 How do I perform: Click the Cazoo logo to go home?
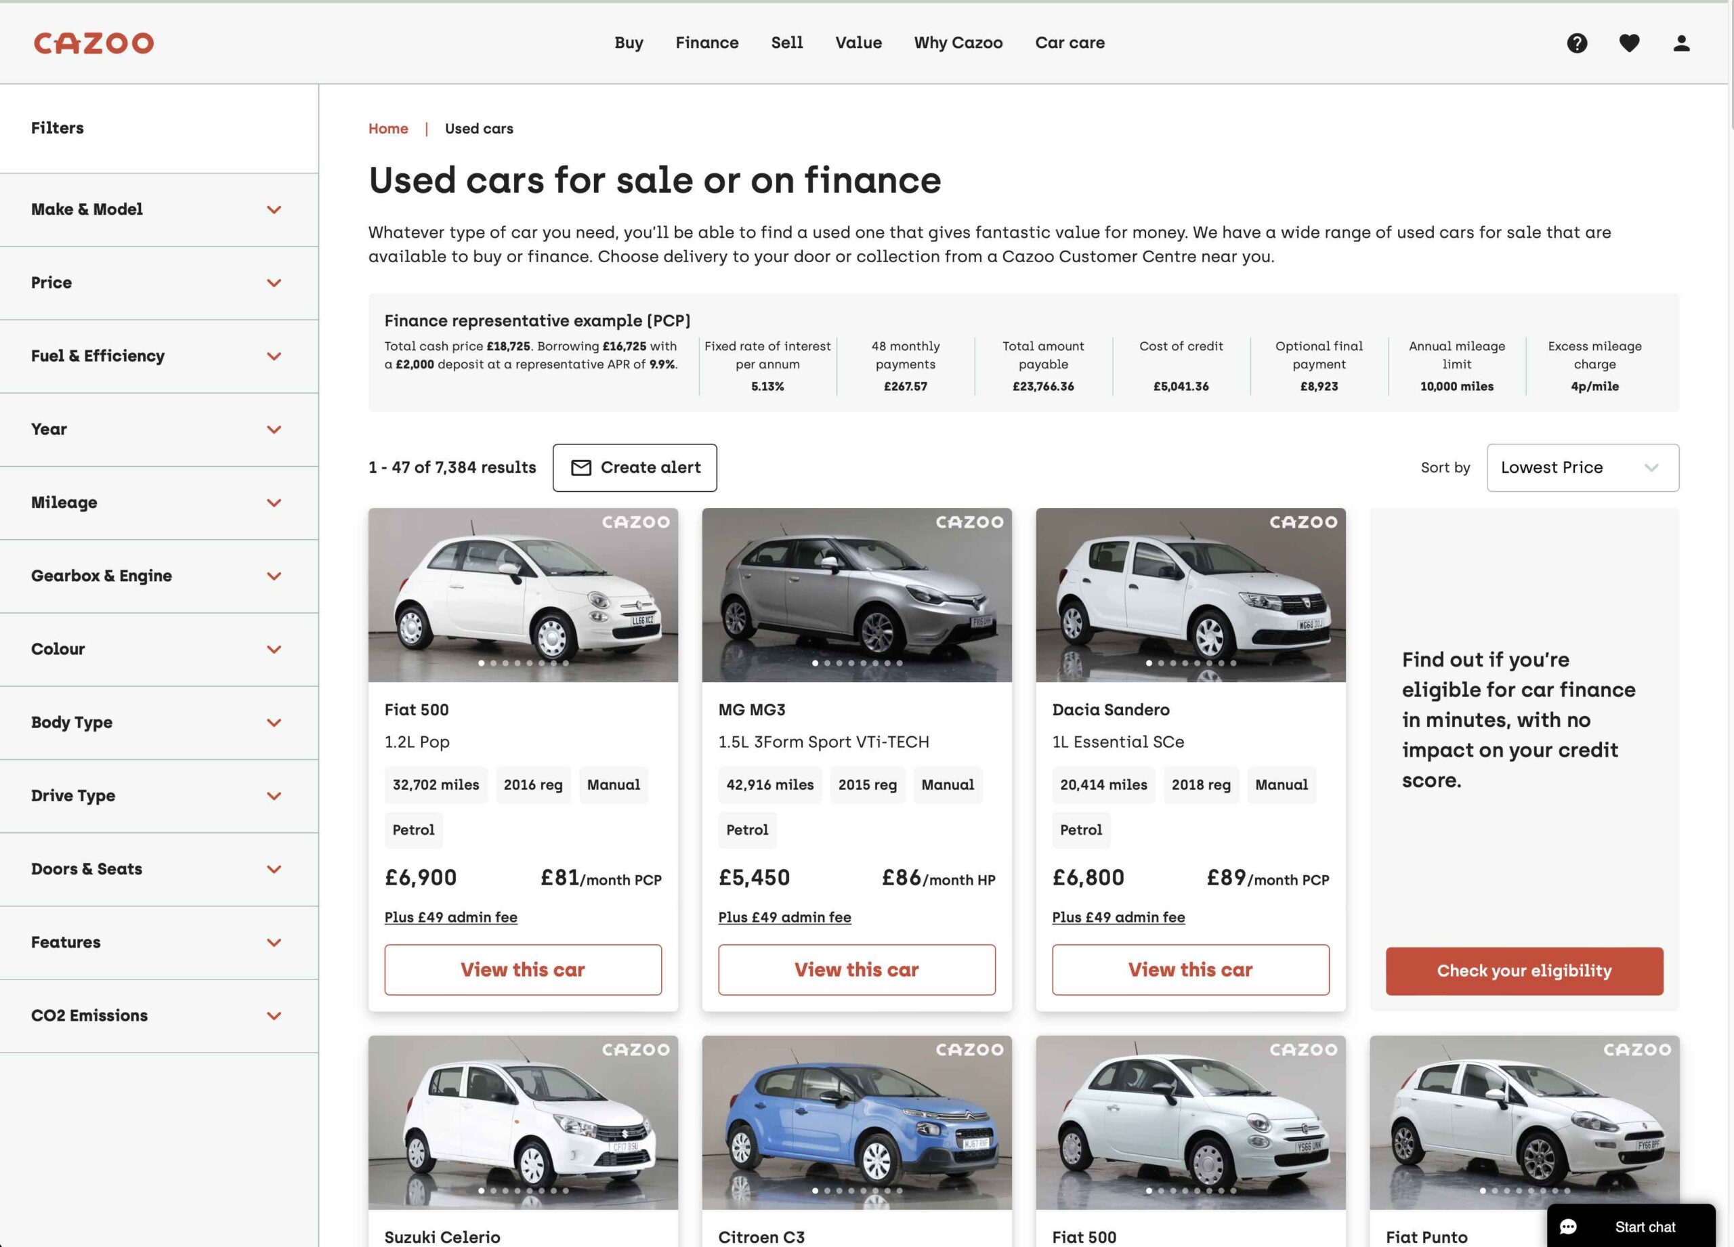tap(93, 43)
